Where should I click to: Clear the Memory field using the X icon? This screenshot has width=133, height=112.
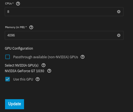click(x=119, y=35)
